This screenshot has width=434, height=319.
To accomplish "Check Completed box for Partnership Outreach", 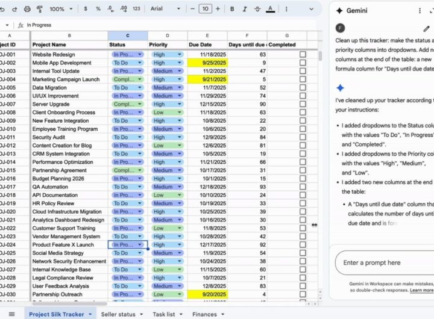I will [x=303, y=294].
